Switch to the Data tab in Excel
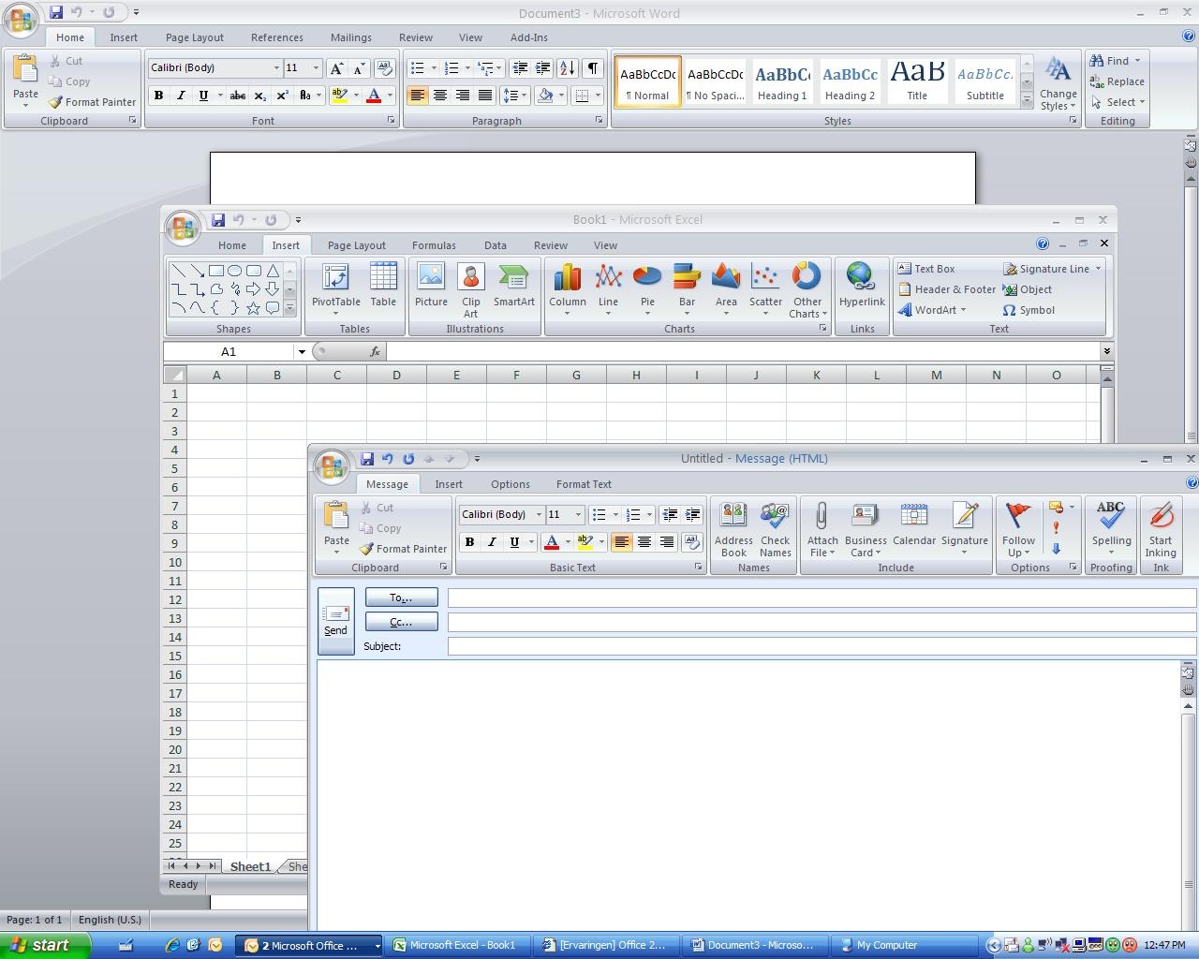This screenshot has width=1199, height=959. click(496, 245)
